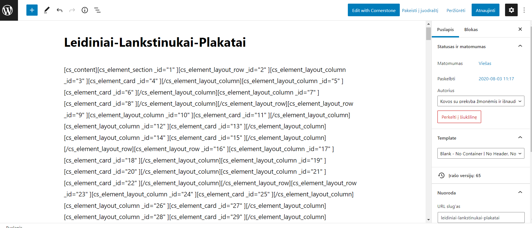Open the three-dot options menu

[x=524, y=10]
